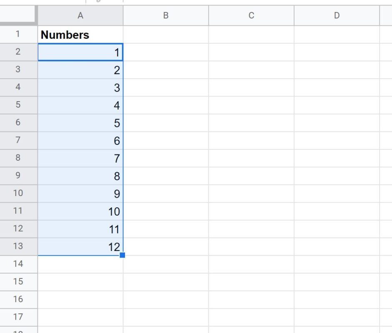The image size is (392, 333).
Task: Select the cell containing 3
Action: [80, 88]
